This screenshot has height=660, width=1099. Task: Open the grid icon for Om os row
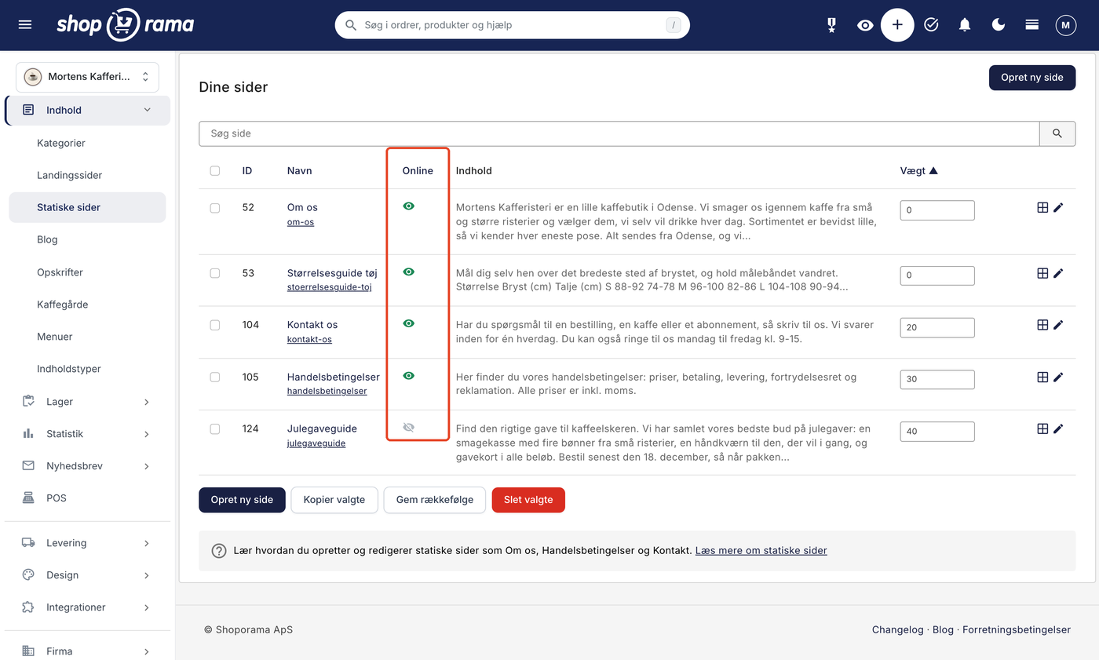1042,207
